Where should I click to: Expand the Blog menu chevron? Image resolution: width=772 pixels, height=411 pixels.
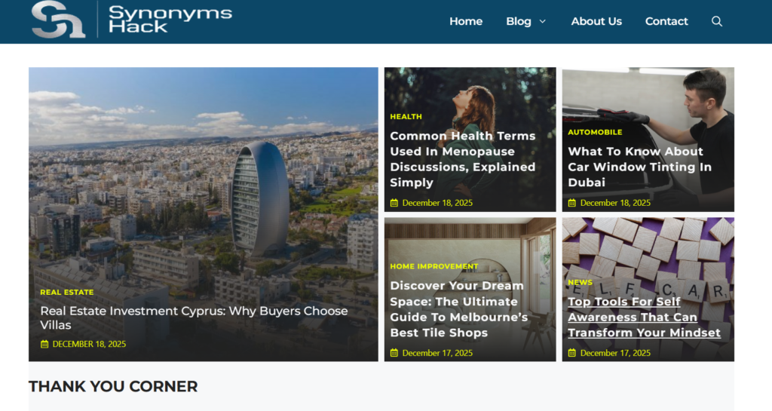tap(543, 21)
